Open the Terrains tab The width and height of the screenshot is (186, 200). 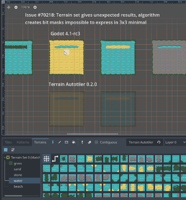(40, 142)
